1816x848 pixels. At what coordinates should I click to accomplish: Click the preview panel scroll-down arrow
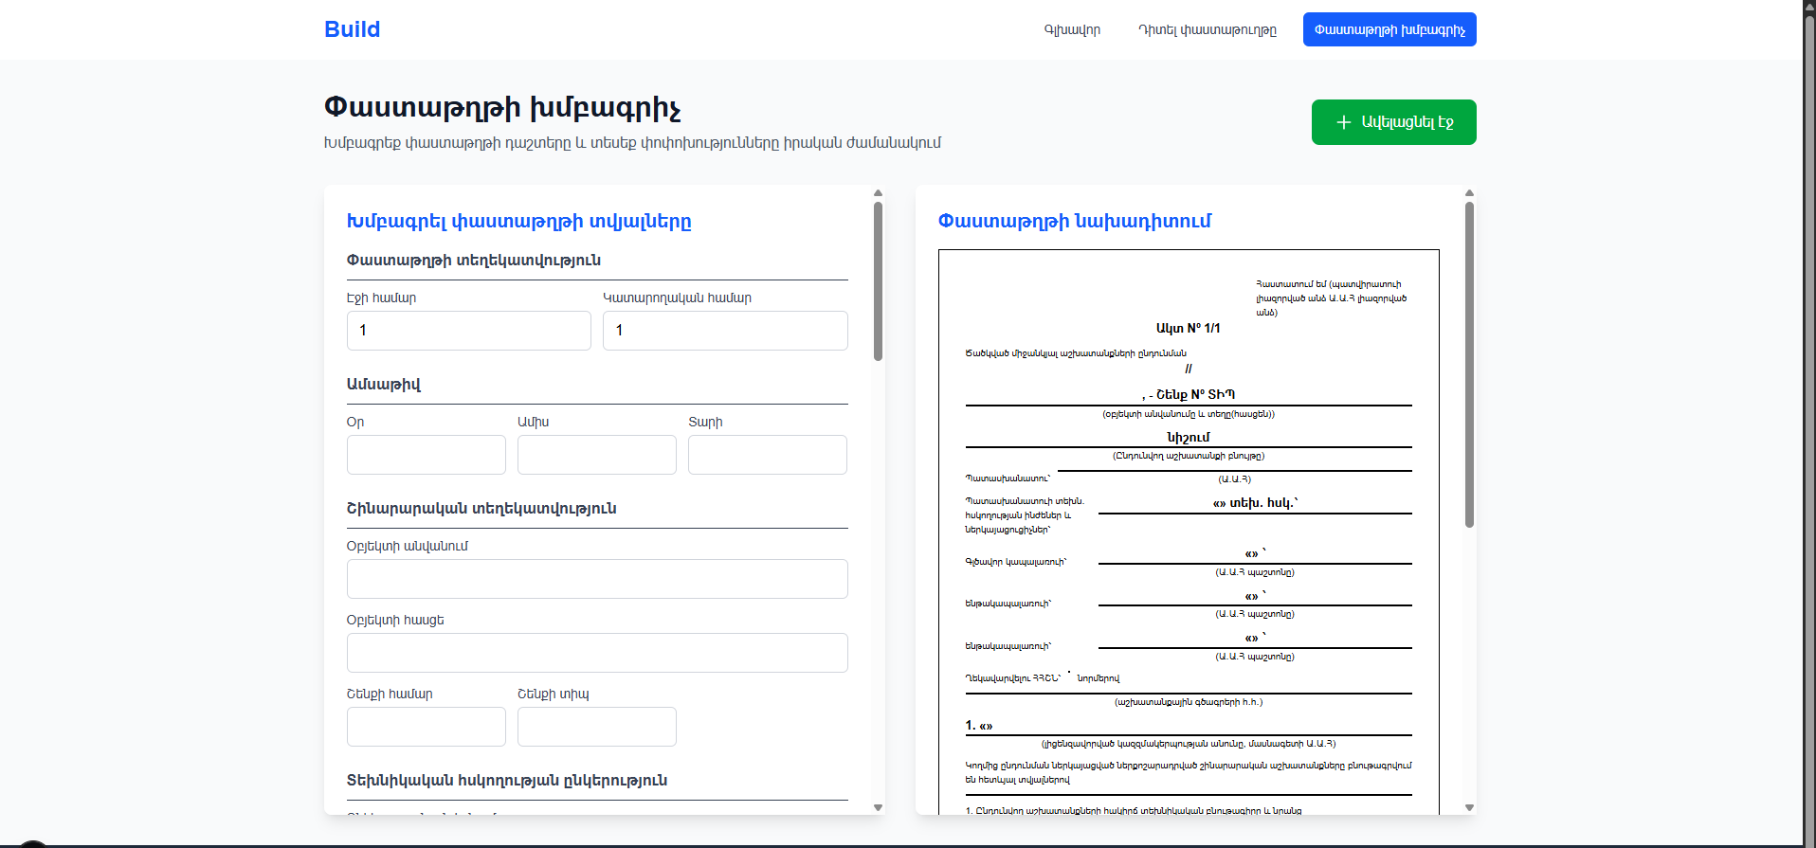(1469, 807)
